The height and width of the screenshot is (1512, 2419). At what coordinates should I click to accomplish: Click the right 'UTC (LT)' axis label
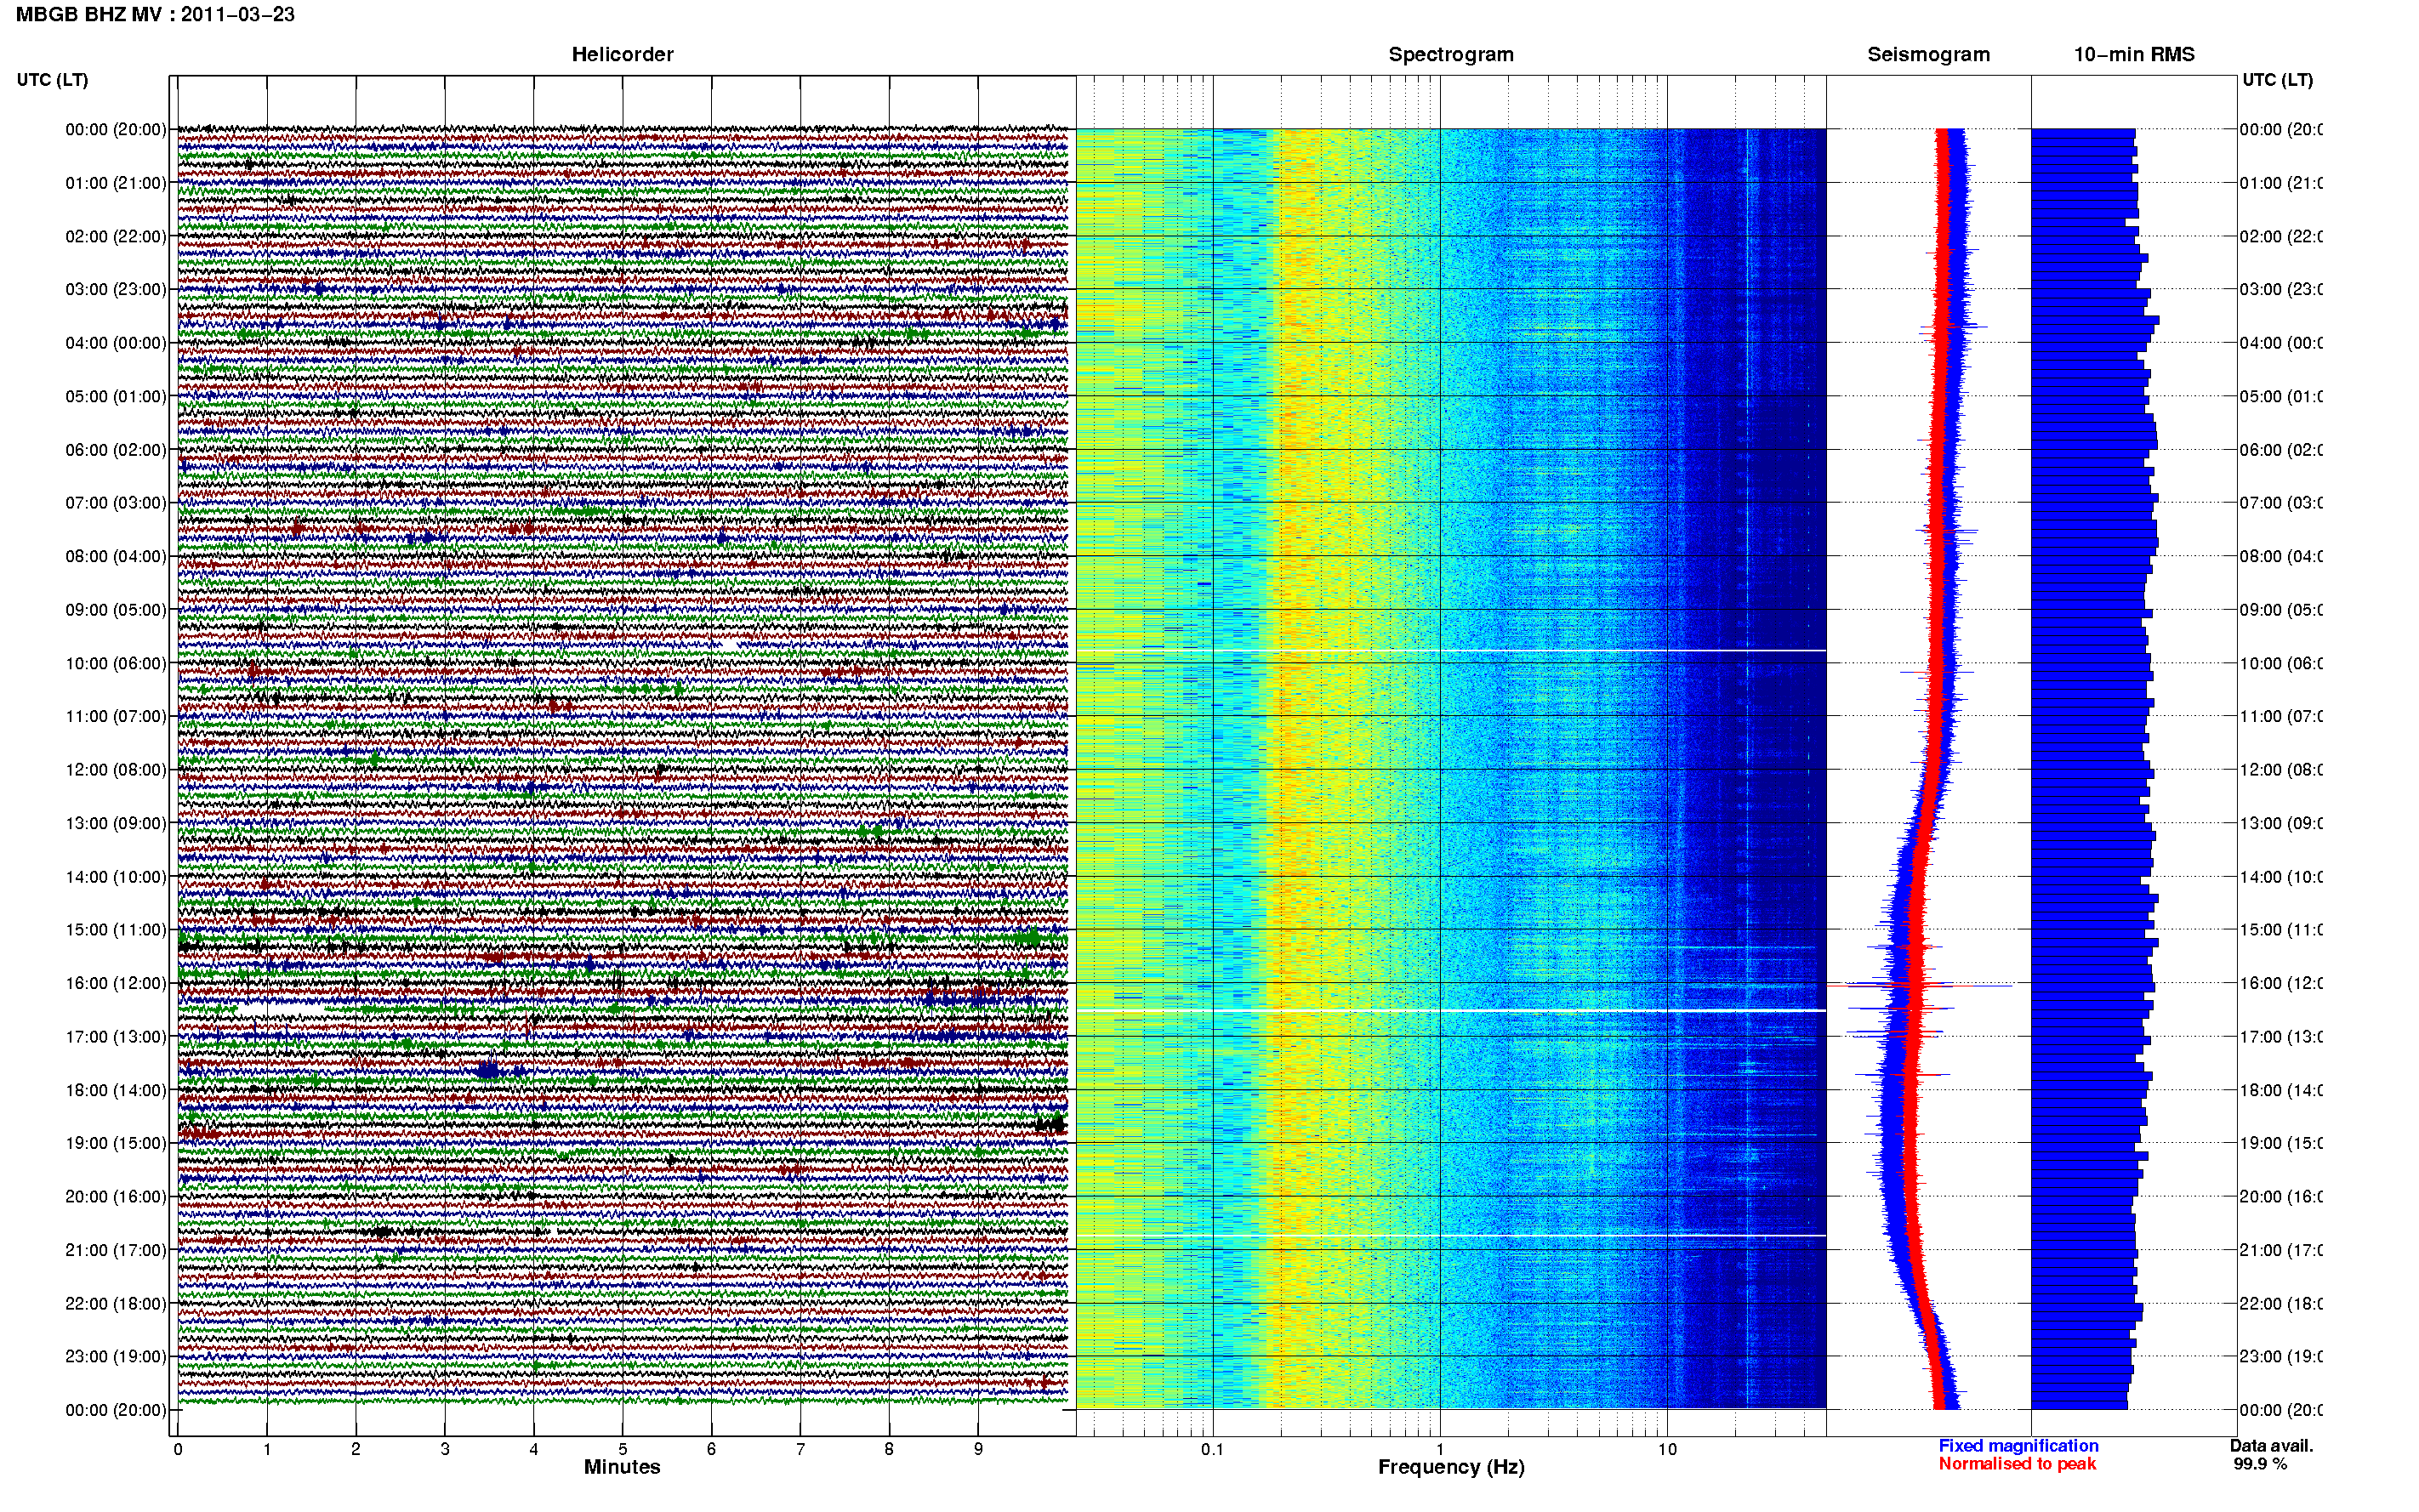click(x=2277, y=80)
